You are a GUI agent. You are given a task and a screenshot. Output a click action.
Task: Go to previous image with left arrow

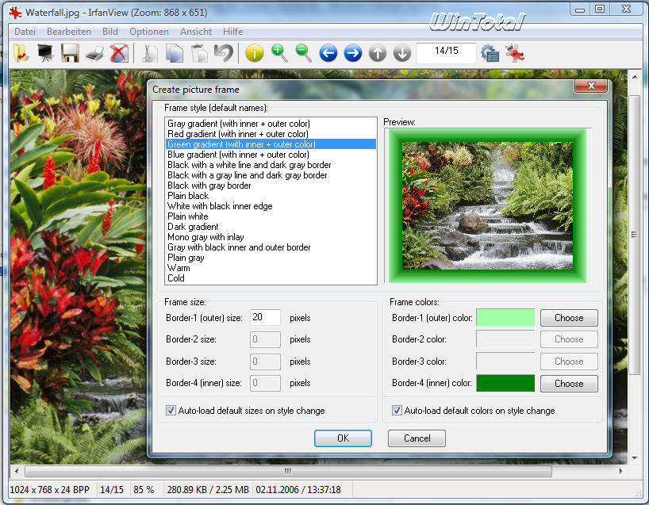pyautogui.click(x=328, y=53)
